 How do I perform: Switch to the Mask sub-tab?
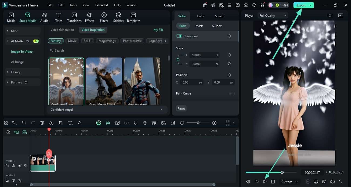pos(199,26)
